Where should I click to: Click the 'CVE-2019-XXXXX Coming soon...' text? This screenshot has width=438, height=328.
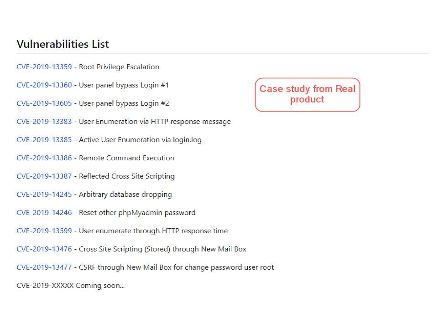tap(70, 286)
